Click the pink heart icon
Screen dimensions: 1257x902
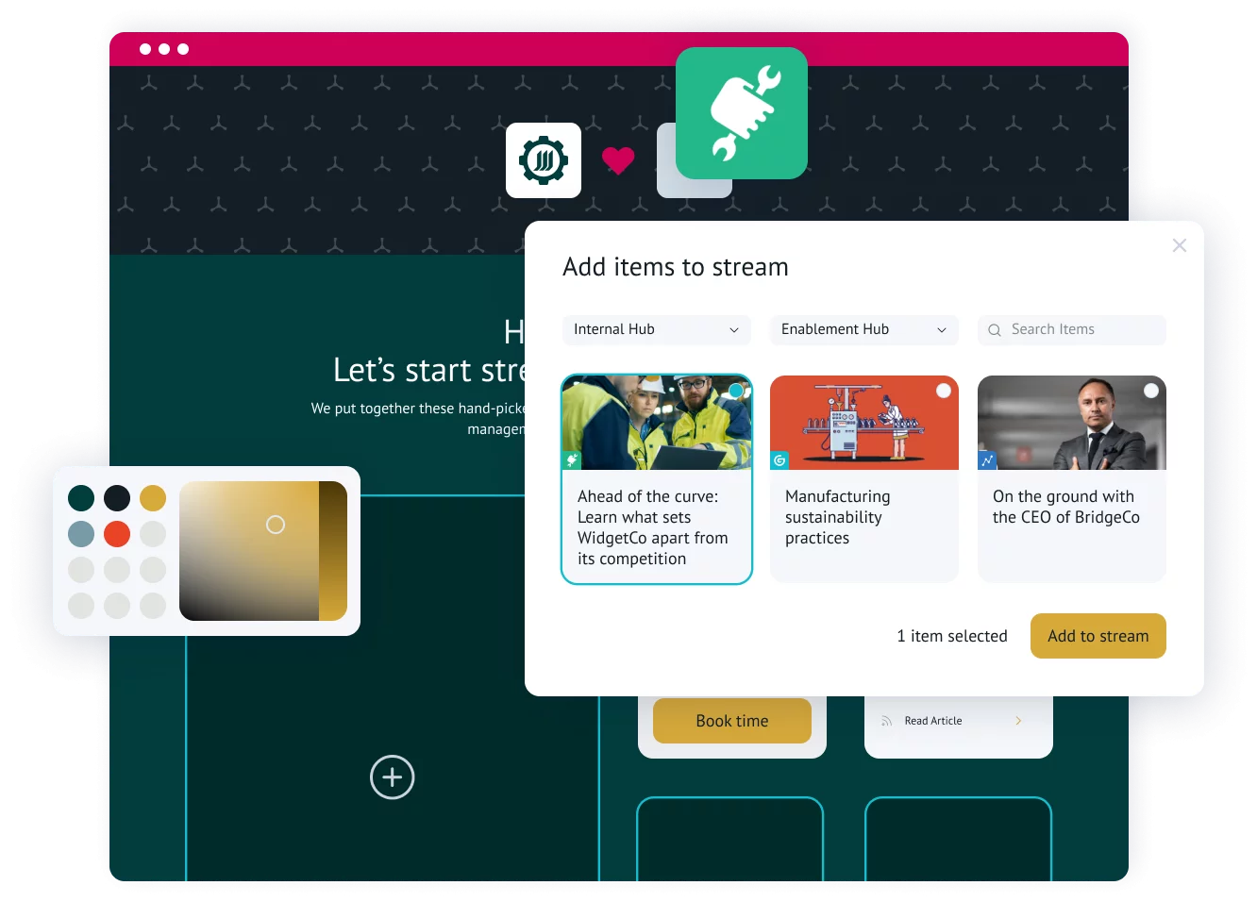(618, 161)
